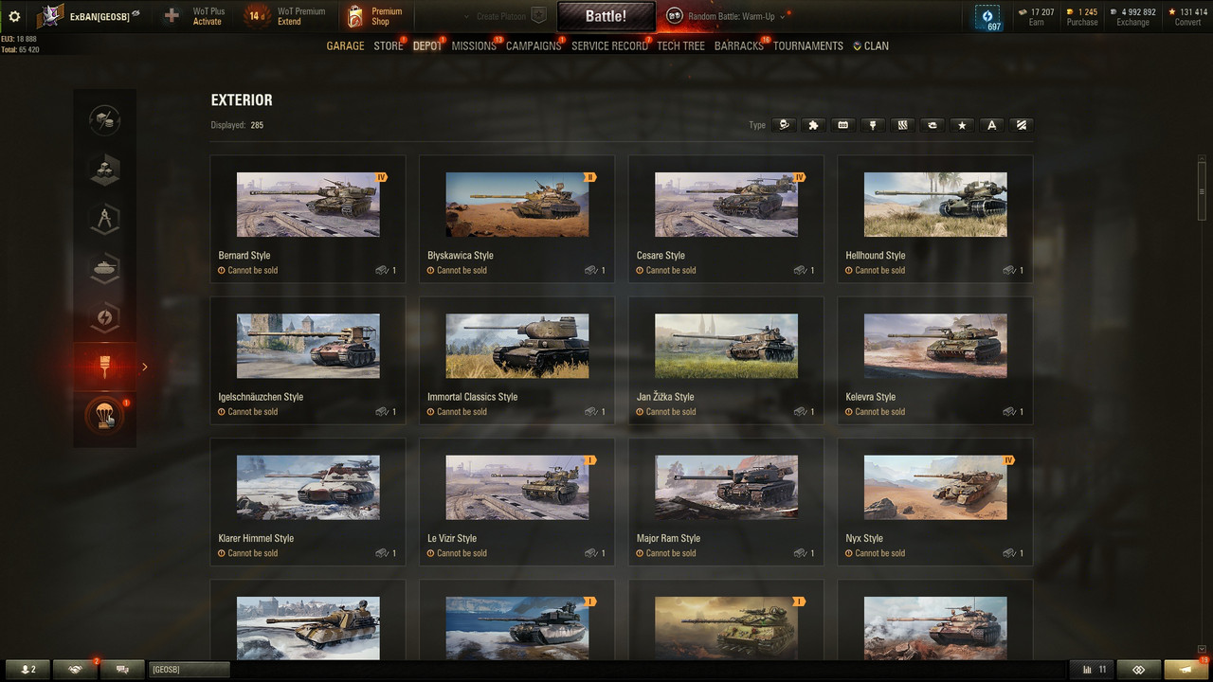Screen dimensions: 1213x682
Task: Click Exchange credits in header
Action: (x=1132, y=17)
